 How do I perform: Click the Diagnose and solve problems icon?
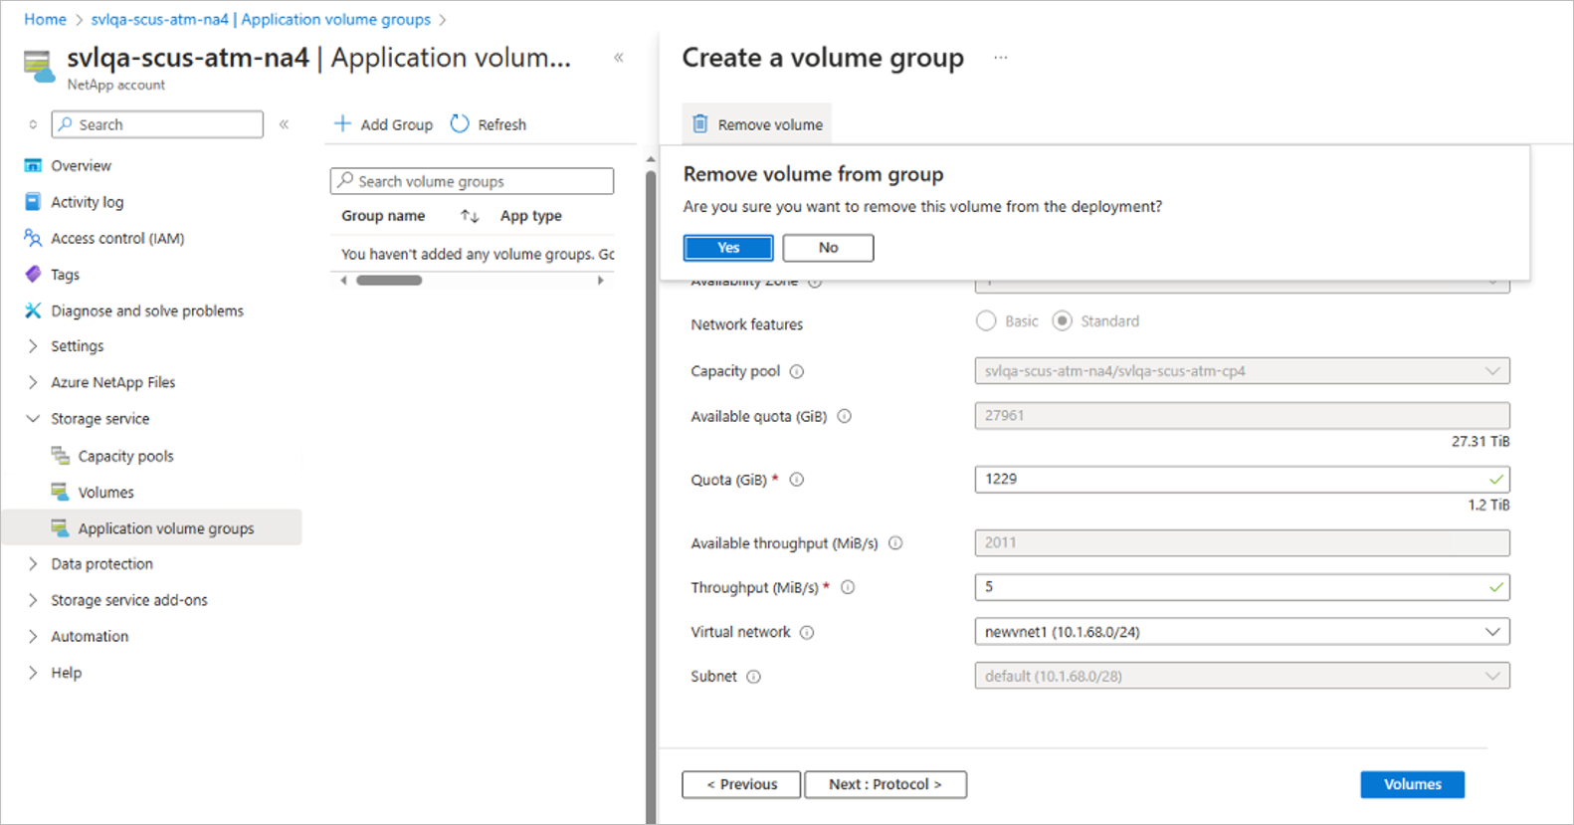[x=33, y=310]
